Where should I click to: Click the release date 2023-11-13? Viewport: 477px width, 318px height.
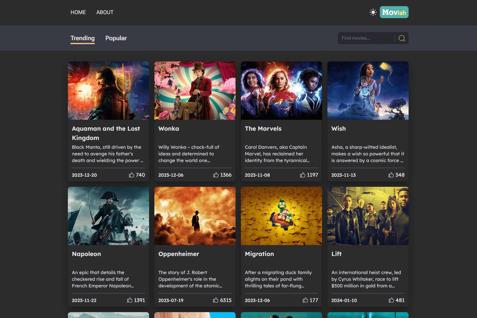click(x=344, y=175)
